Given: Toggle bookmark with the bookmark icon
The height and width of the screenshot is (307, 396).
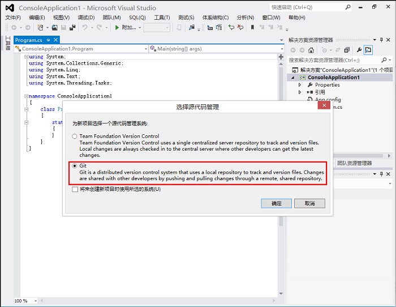Looking at the screenshot, I should [252, 27].
